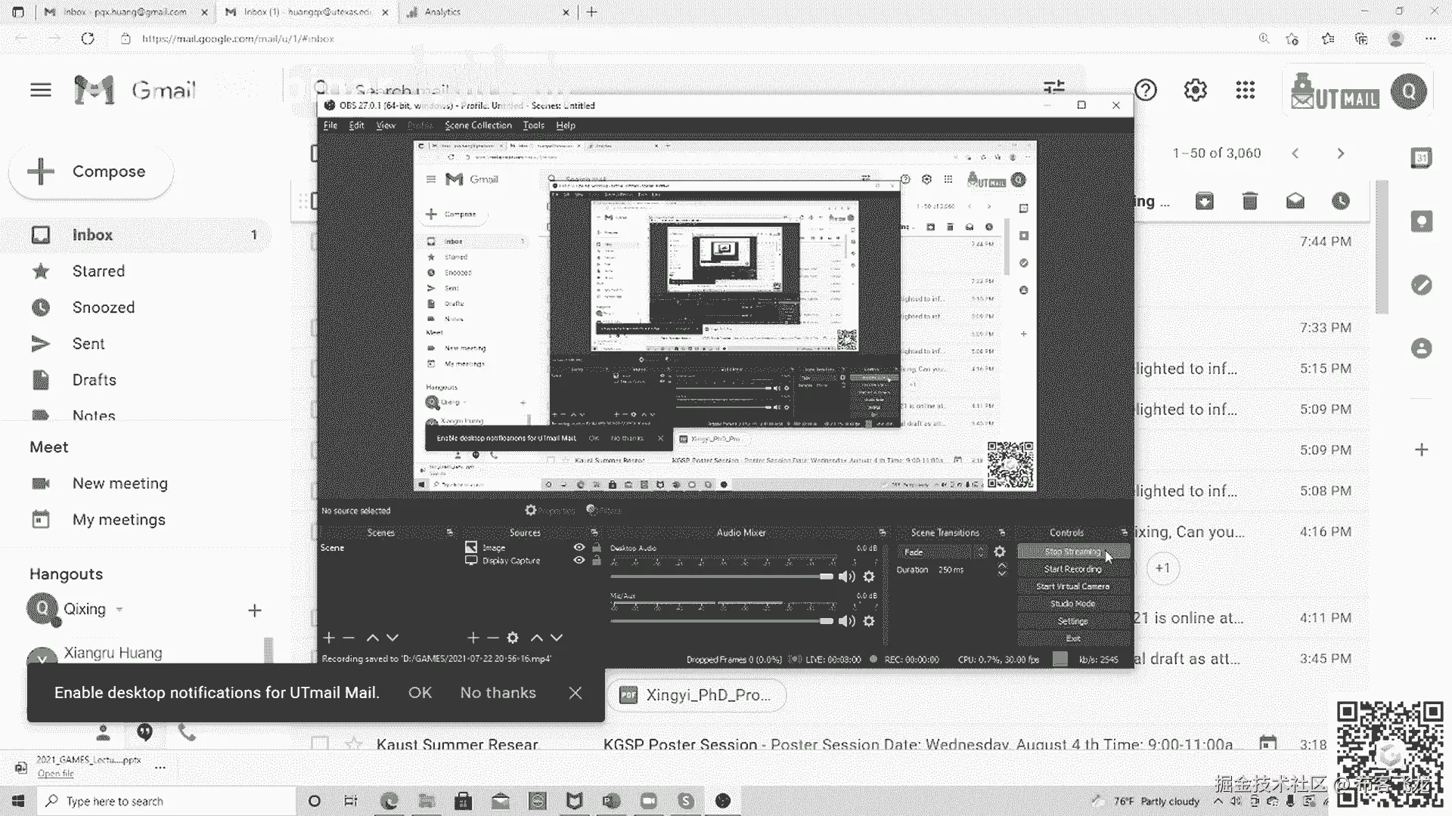Open the OBS Tools menu
The width and height of the screenshot is (1452, 816).
(533, 125)
